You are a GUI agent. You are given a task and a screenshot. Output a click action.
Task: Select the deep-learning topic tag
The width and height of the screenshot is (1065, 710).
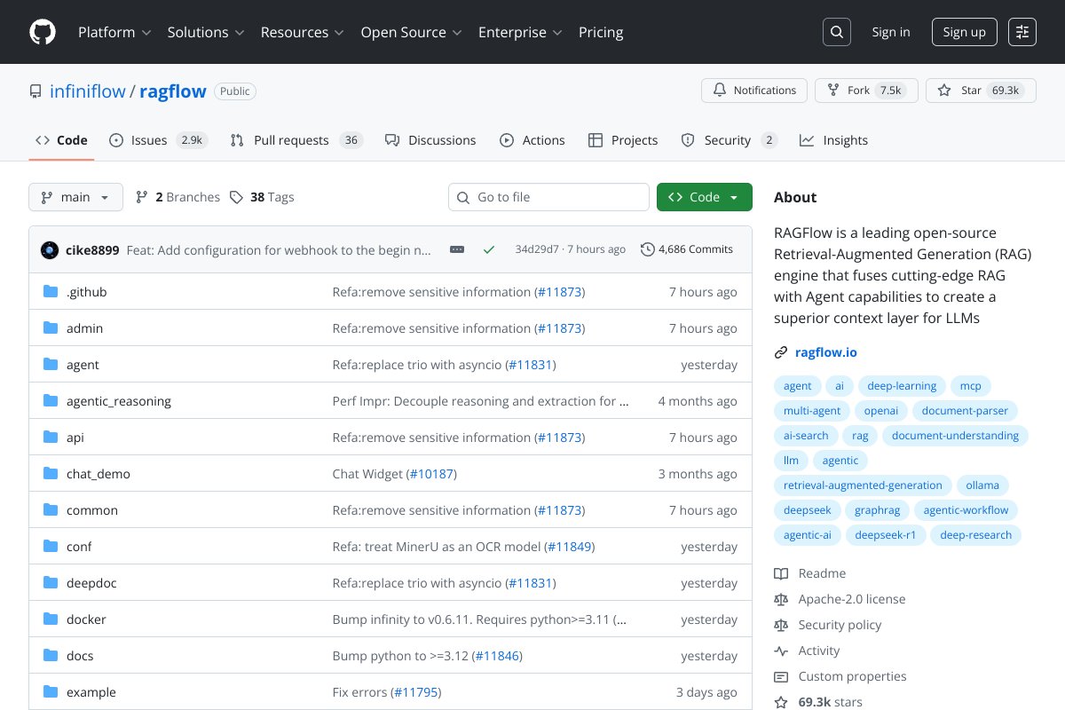click(902, 386)
